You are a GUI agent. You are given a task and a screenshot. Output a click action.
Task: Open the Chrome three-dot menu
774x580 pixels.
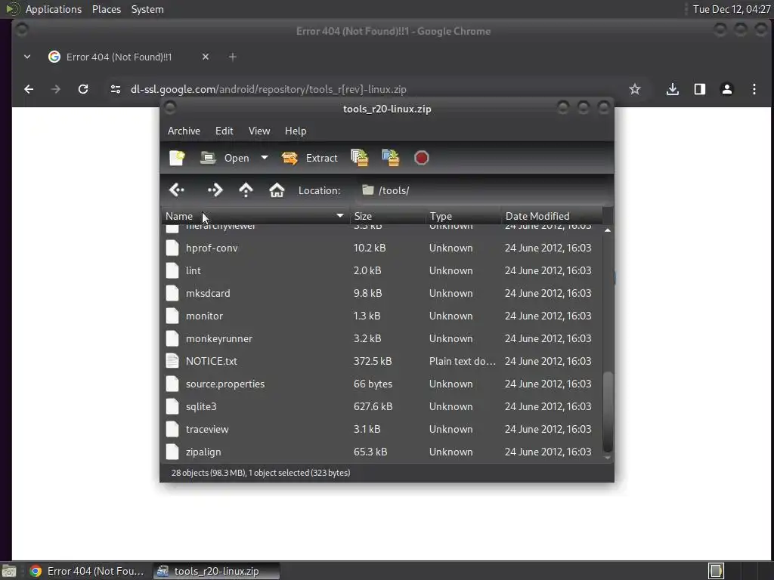tap(754, 89)
